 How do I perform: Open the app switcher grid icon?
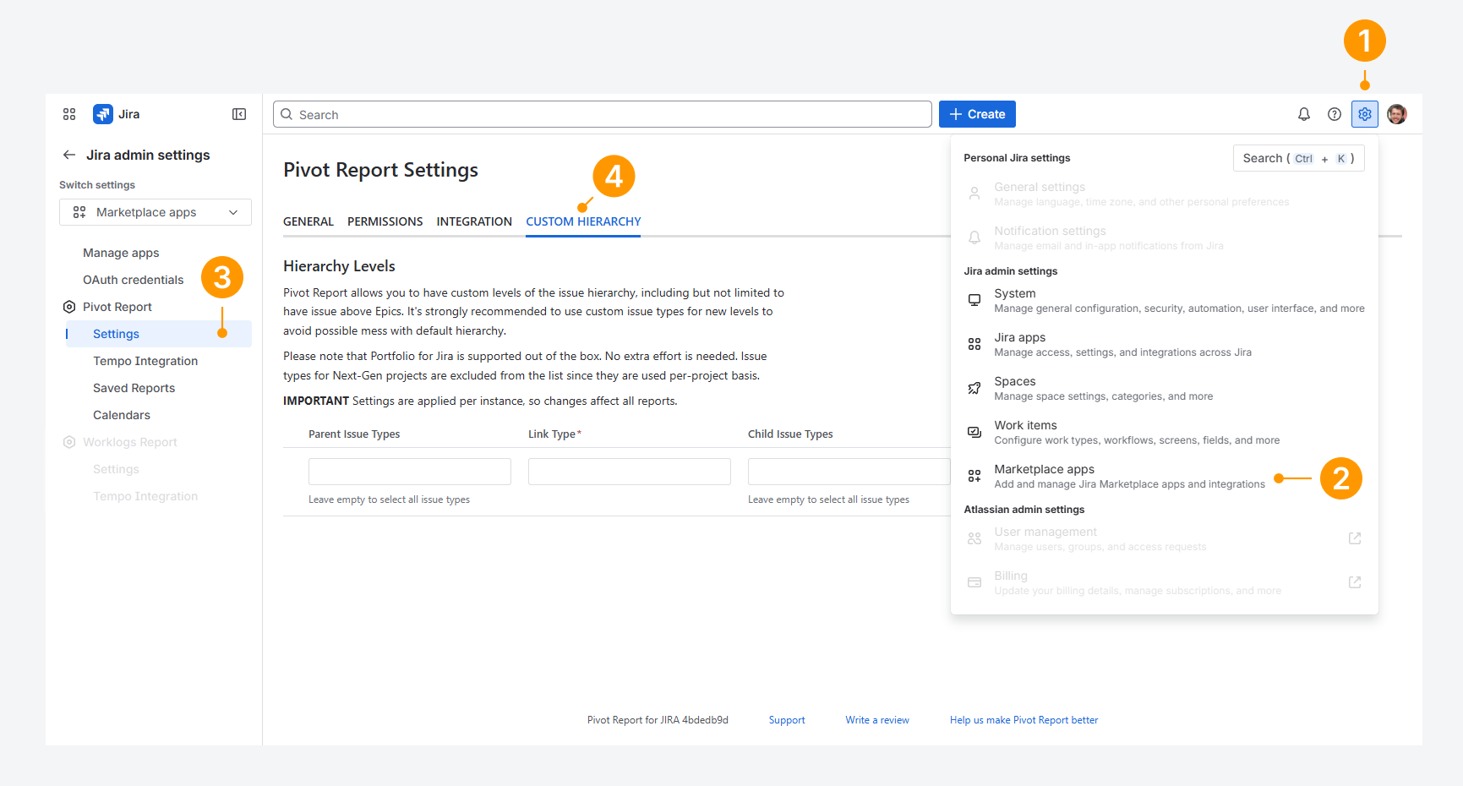tap(69, 114)
